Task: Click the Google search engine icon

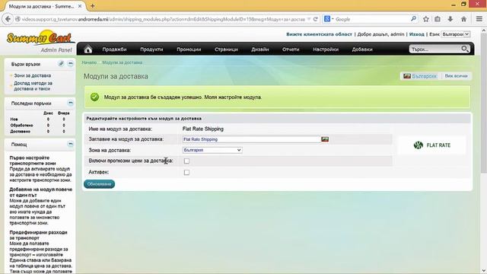Action: click(x=327, y=19)
